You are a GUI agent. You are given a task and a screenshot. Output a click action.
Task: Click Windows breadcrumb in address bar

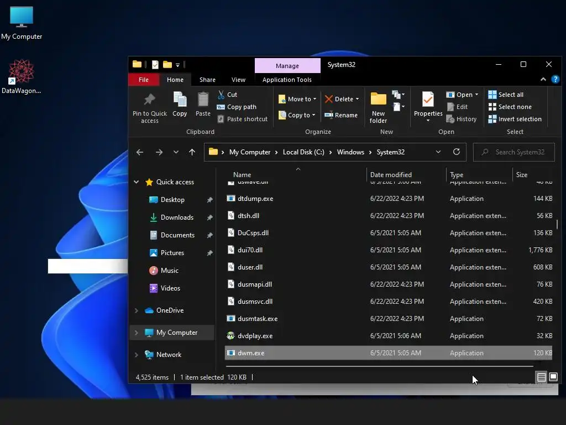350,152
